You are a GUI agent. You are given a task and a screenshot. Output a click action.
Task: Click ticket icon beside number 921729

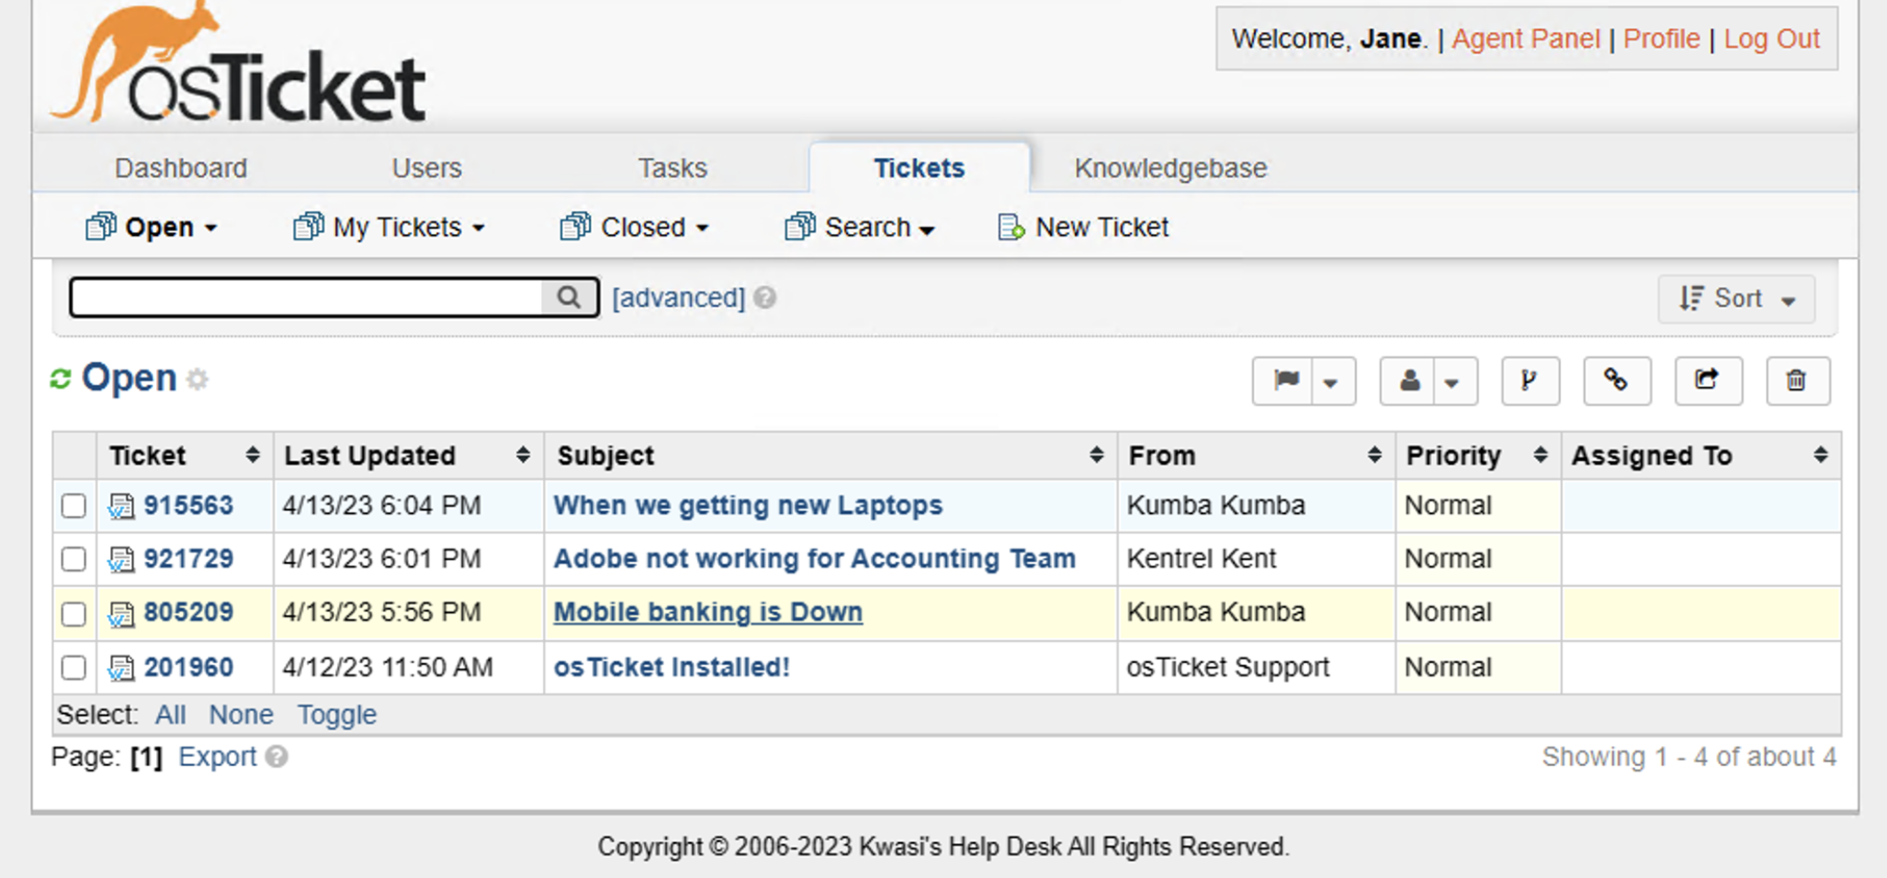pyautogui.click(x=120, y=559)
